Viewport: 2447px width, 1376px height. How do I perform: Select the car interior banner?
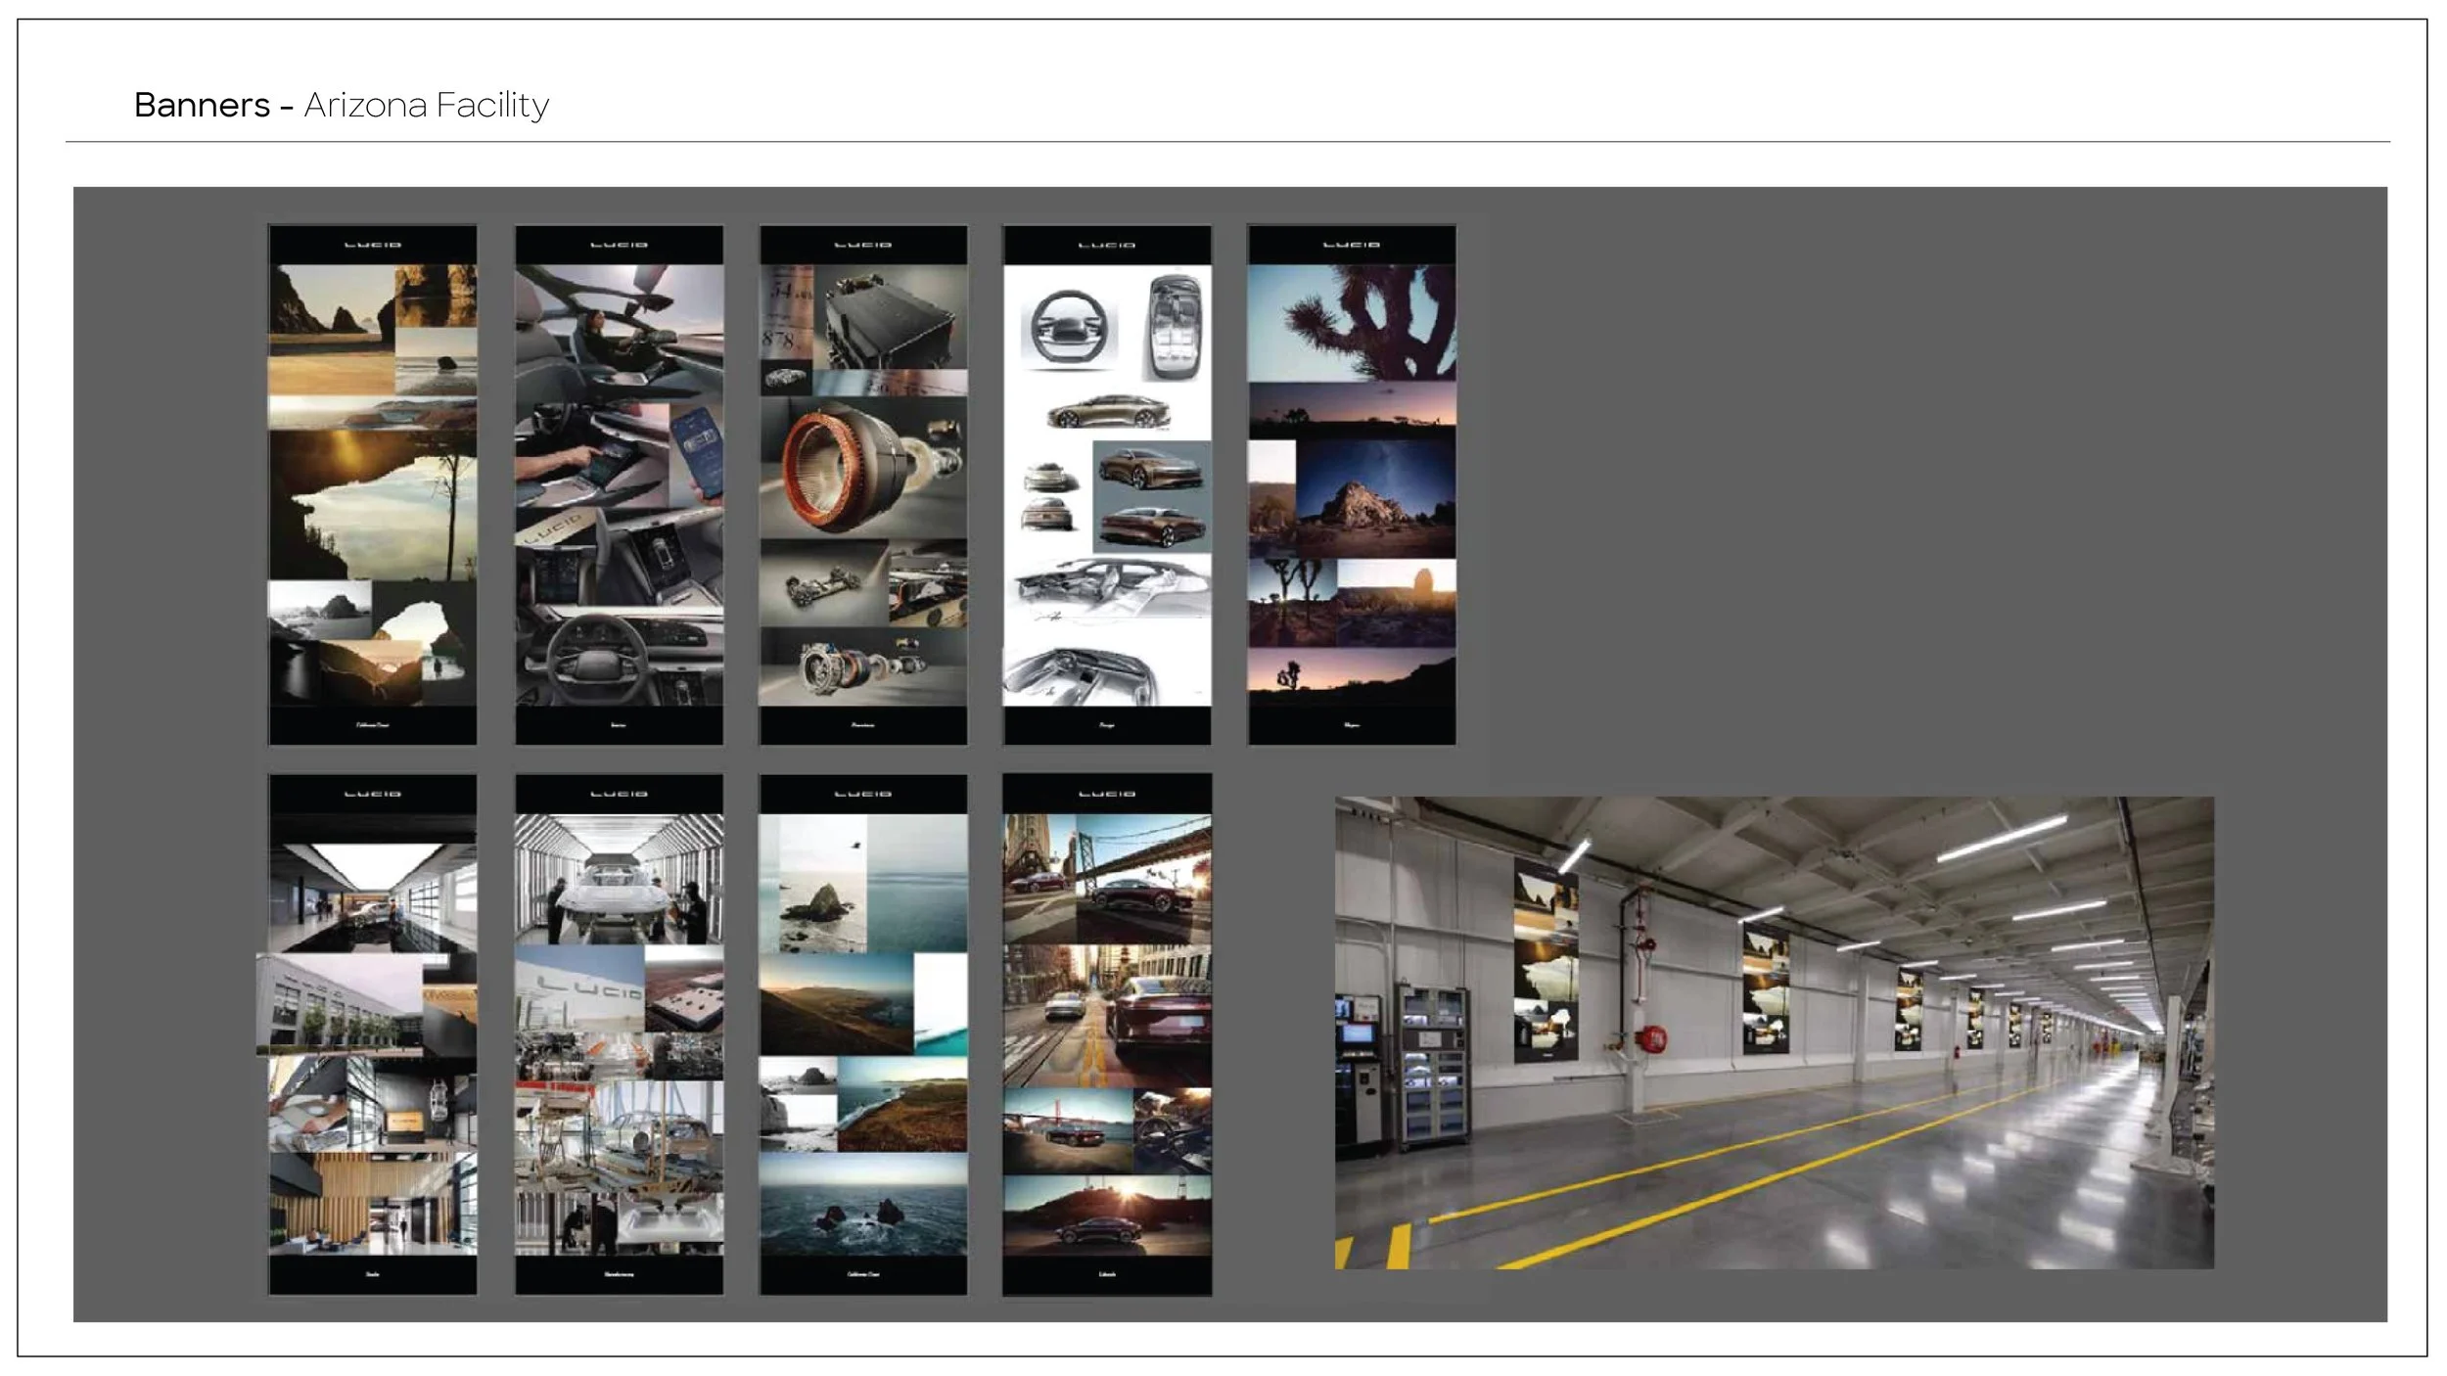click(x=620, y=485)
